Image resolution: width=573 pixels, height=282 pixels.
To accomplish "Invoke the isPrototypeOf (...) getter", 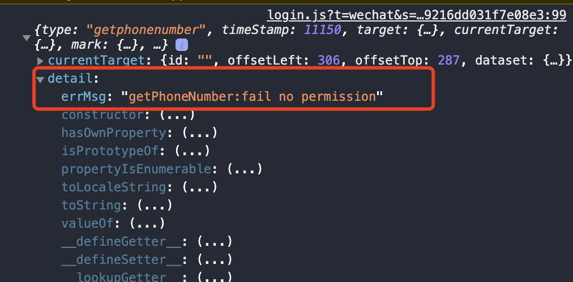I will (192, 151).
